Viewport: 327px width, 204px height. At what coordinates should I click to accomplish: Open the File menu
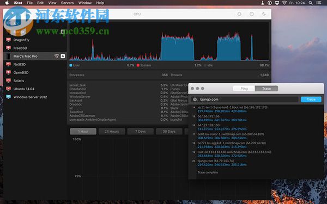point(30,3)
